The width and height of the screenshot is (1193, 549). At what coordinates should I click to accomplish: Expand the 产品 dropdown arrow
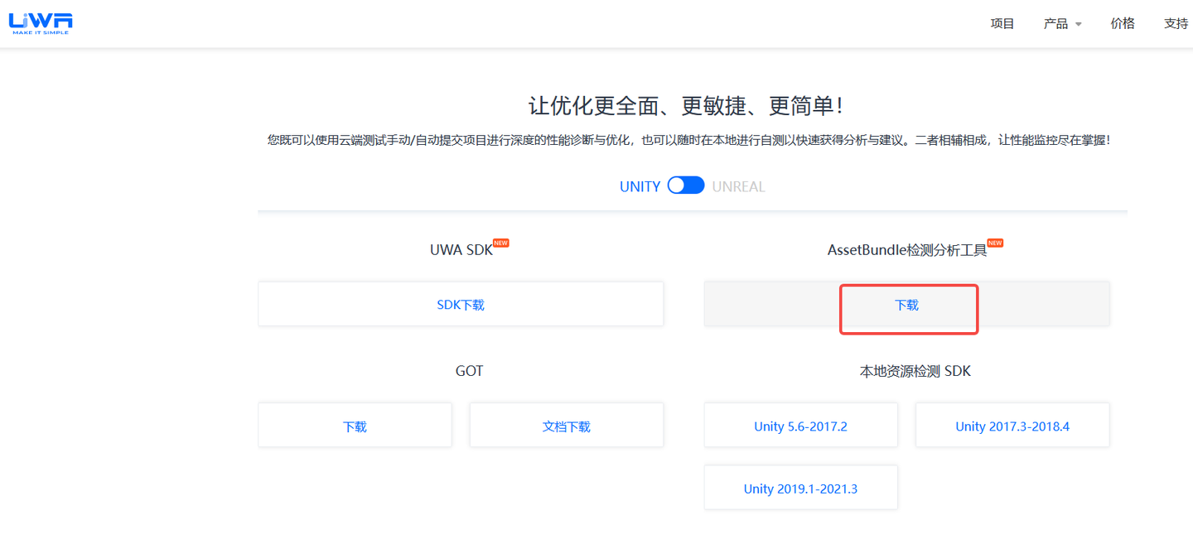tap(1079, 24)
